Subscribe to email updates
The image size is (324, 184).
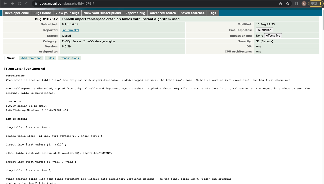point(265,30)
